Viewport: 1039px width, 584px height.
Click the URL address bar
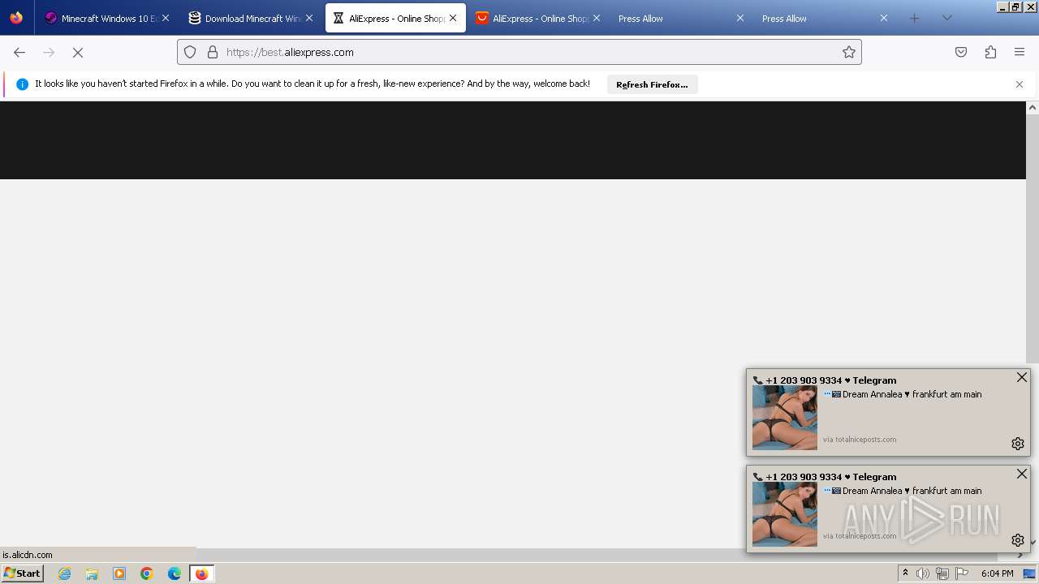[x=519, y=52]
